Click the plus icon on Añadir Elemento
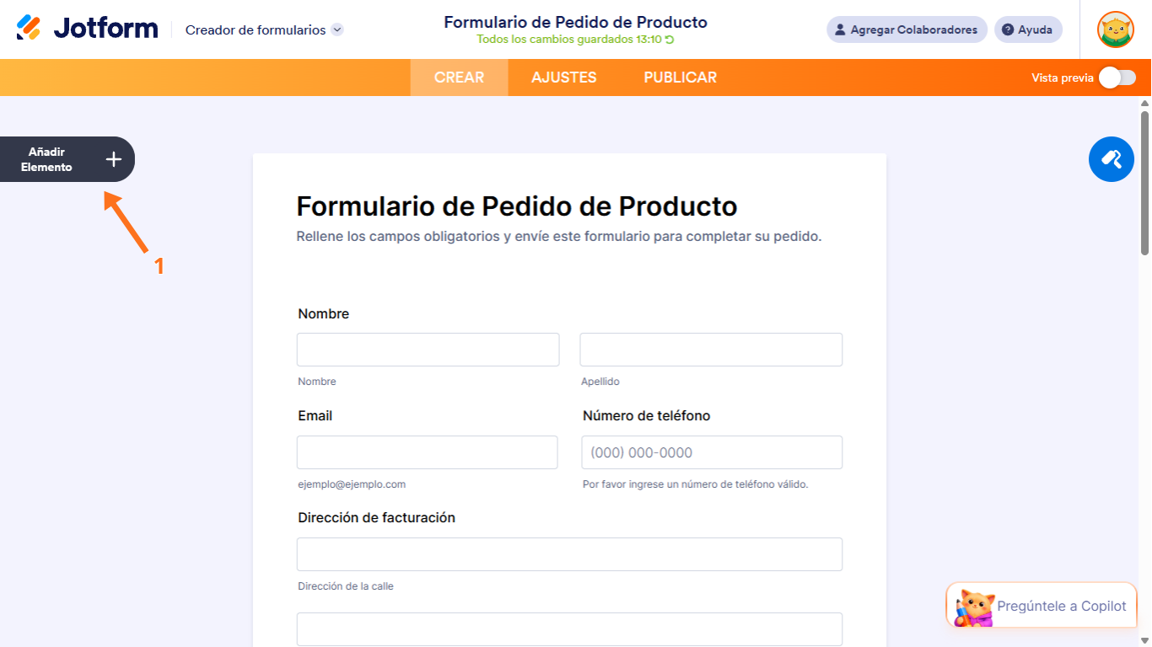The height and width of the screenshot is (647, 1152). click(x=113, y=158)
